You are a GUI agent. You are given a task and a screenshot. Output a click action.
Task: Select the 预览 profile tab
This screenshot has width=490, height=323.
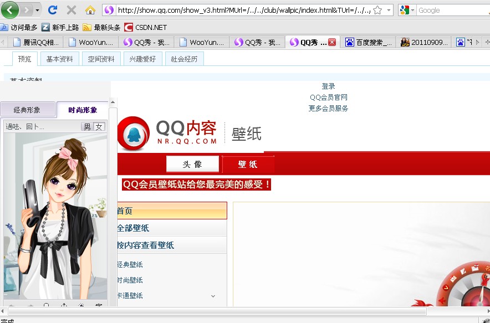click(x=25, y=59)
